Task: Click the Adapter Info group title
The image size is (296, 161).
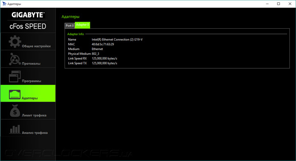Action: point(76,34)
